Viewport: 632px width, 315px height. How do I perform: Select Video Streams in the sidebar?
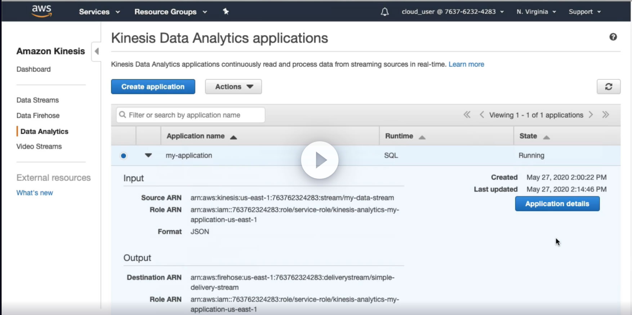tap(39, 147)
